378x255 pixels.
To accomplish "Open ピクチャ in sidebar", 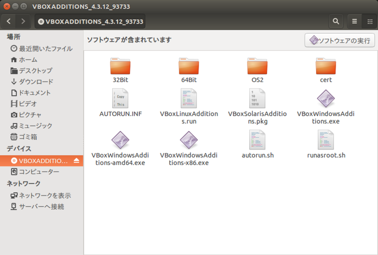I will (42, 115).
